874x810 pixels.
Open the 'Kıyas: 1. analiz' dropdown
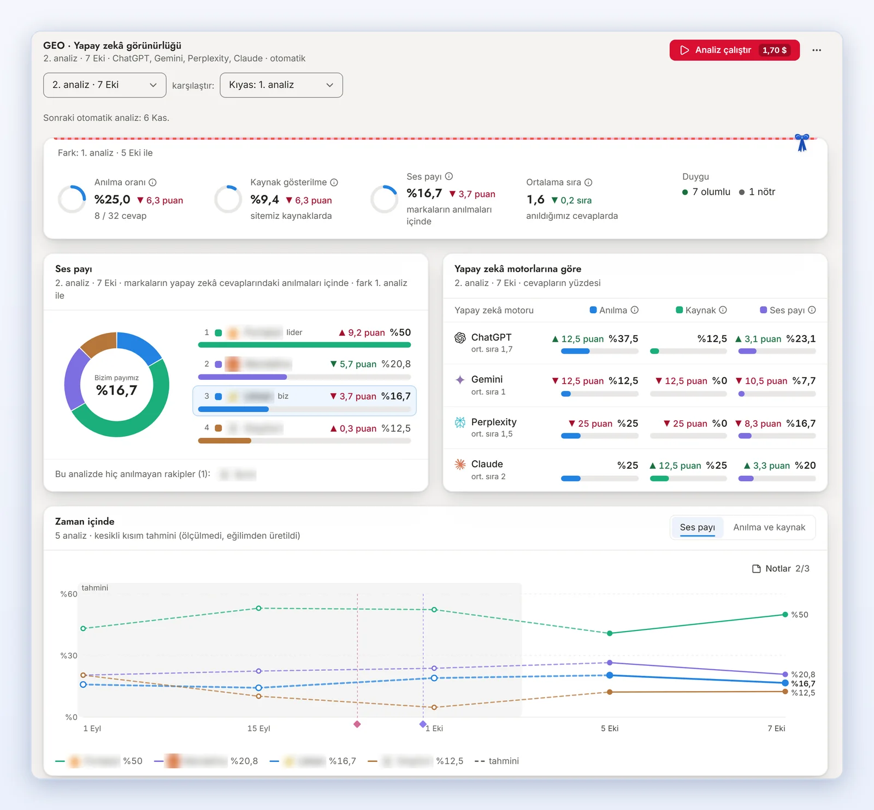[x=281, y=85]
